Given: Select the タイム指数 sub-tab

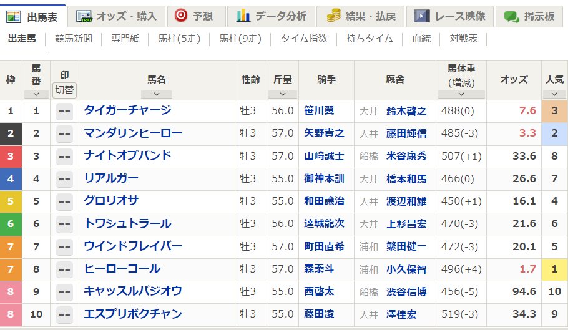Looking at the screenshot, I should pyautogui.click(x=303, y=38).
